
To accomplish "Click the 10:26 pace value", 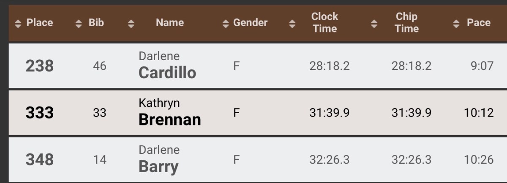I will [x=479, y=160].
